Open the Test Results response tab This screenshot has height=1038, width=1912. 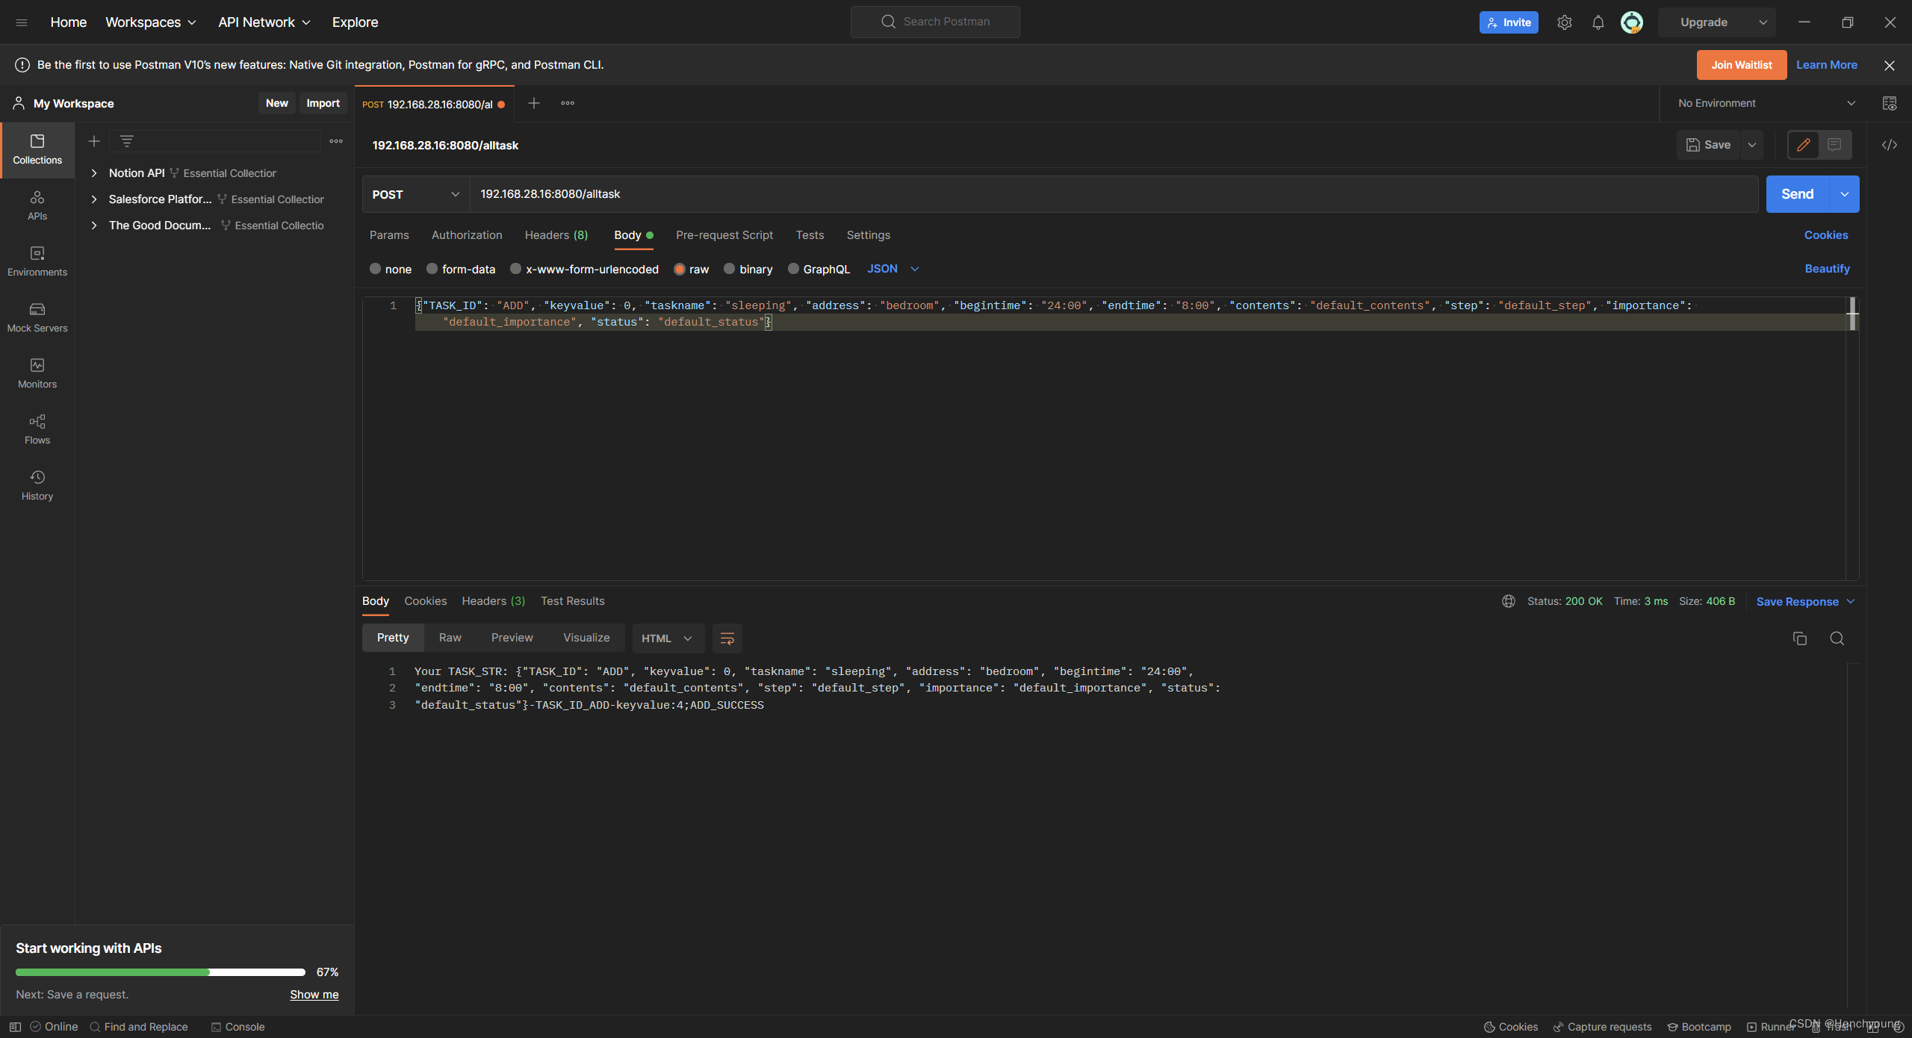(x=572, y=601)
